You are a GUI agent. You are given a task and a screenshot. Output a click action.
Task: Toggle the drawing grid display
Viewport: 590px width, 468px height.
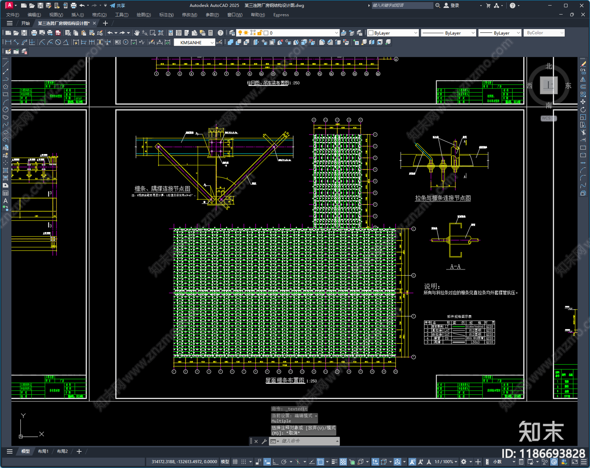click(235, 462)
